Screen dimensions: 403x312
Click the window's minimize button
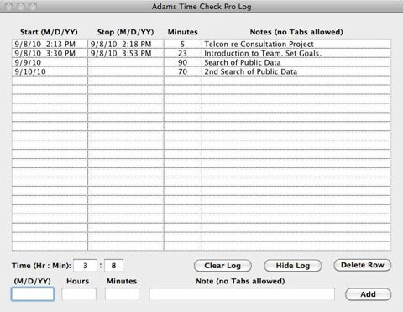[21, 7]
